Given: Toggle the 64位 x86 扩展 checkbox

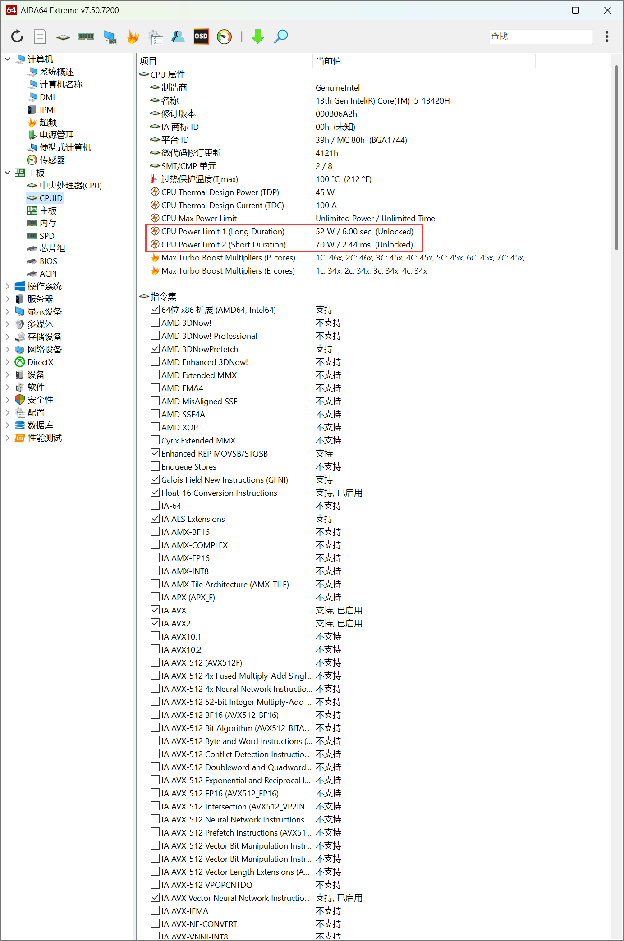Looking at the screenshot, I should (155, 310).
